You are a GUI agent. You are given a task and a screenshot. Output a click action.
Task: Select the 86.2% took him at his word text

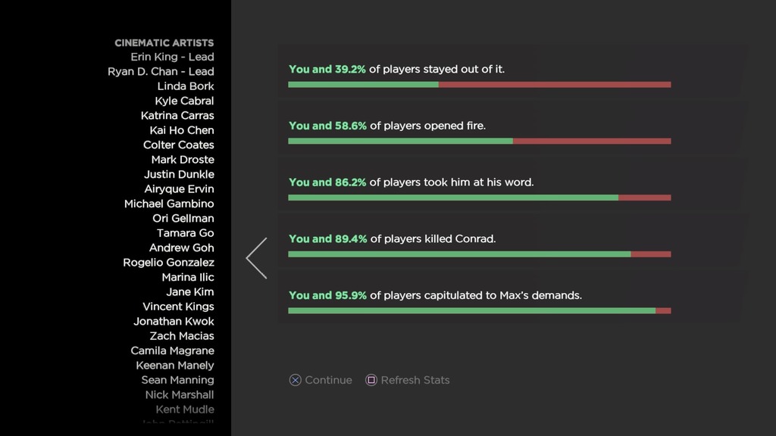tap(411, 182)
